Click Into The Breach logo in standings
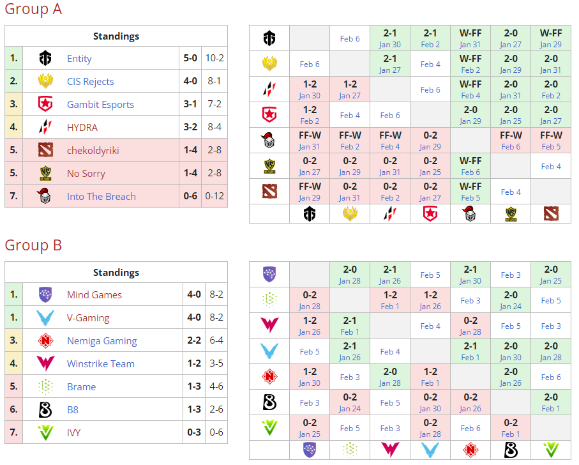579x465 pixels. click(x=45, y=197)
